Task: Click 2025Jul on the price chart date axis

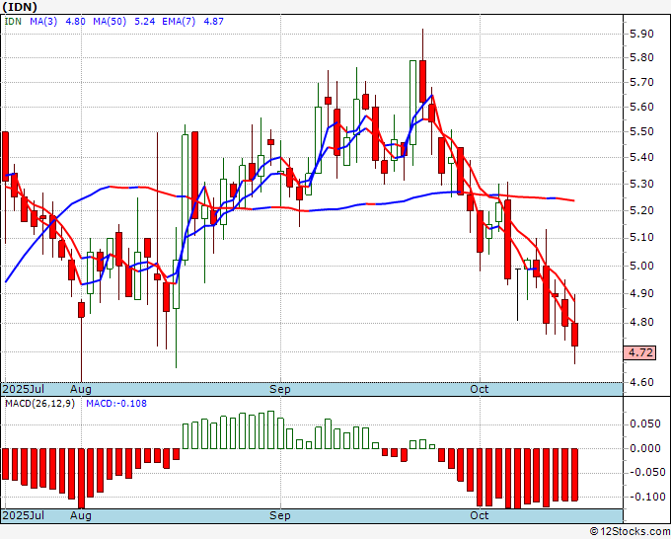Action: click(24, 389)
